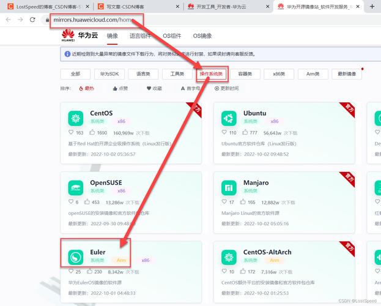Favorite Ubuntu with its heart icon
Image resolution: width=381 pixels, height=306 pixels.
(224, 132)
